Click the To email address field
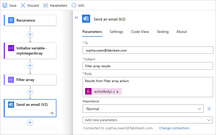The image size is (216, 135). (x=147, y=50)
